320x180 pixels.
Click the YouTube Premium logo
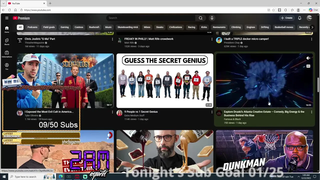(x=21, y=18)
